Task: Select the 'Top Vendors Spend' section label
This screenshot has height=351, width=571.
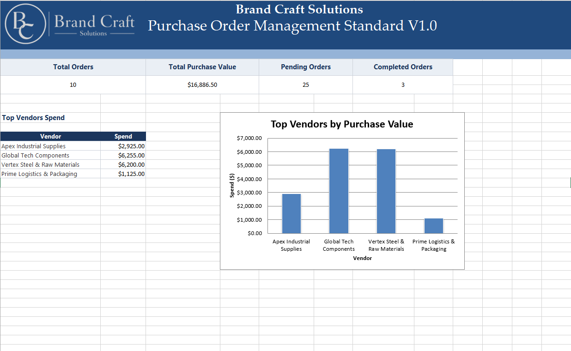Action: [33, 118]
